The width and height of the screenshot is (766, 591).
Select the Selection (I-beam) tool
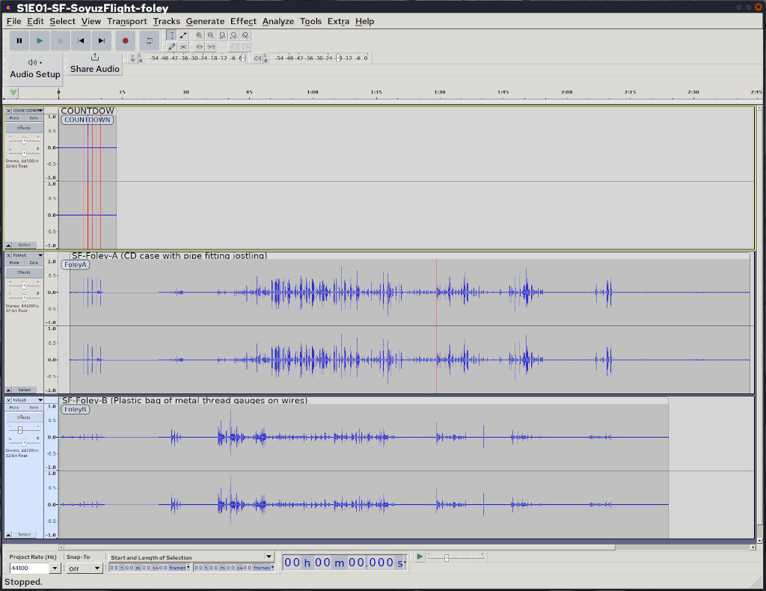(x=171, y=35)
